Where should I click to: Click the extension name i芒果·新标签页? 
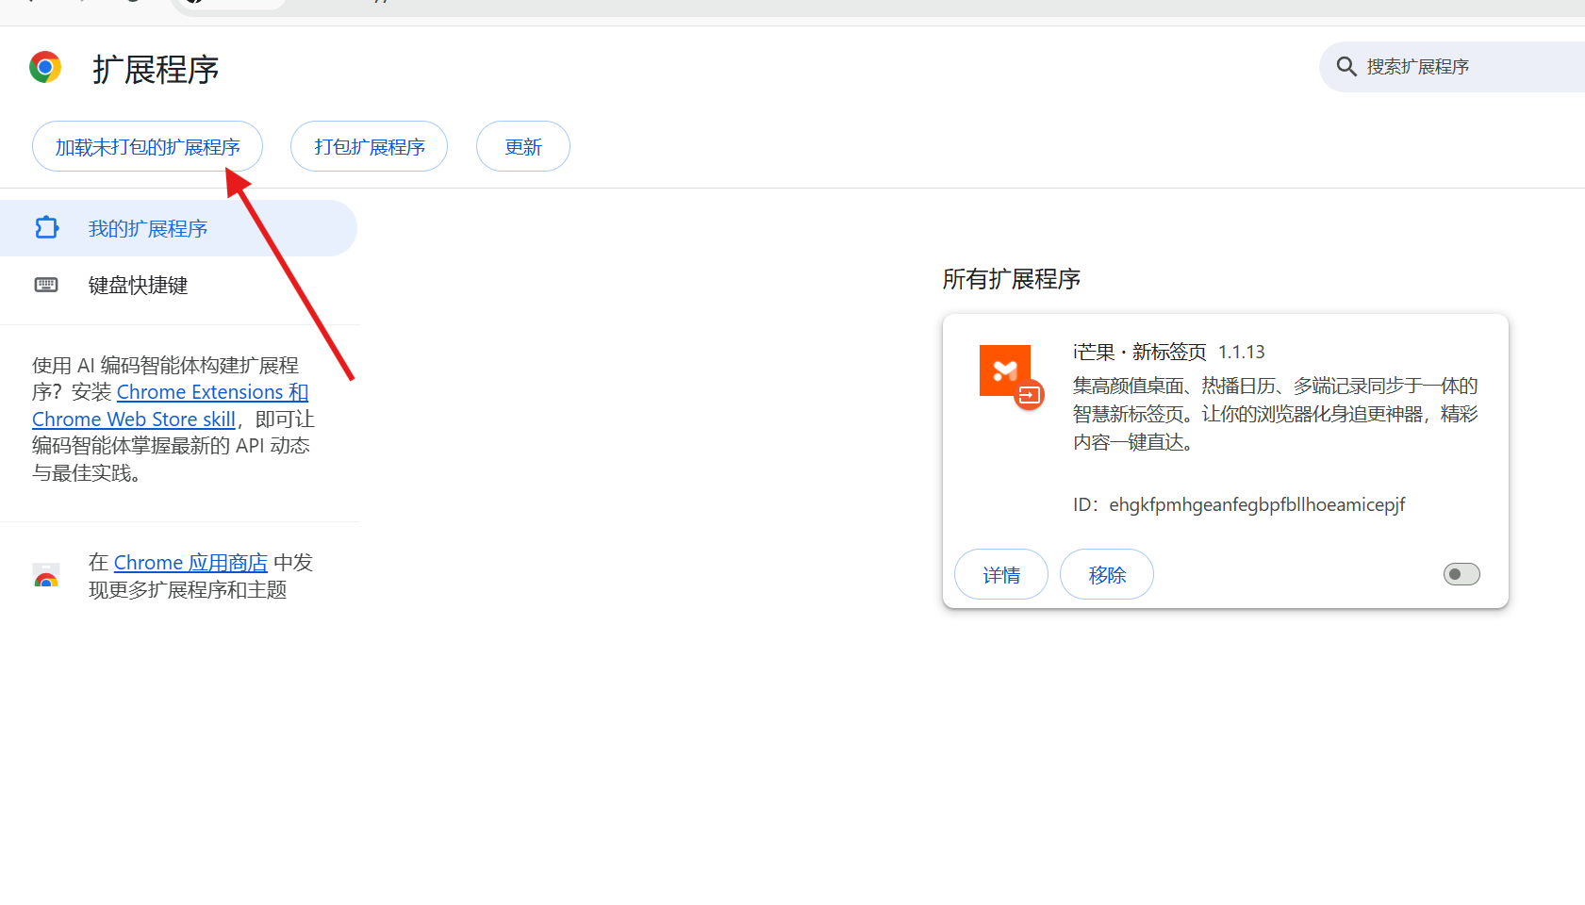coord(1139,352)
